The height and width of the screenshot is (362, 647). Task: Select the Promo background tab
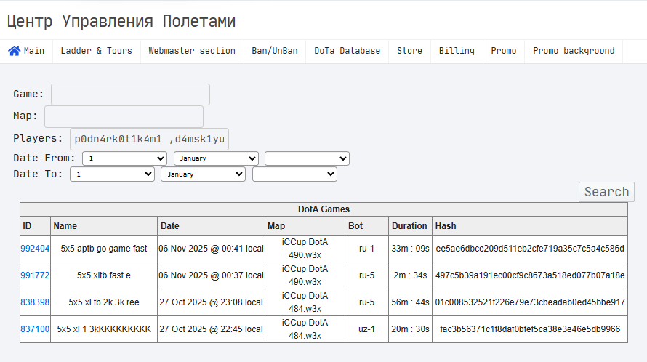pyautogui.click(x=574, y=51)
